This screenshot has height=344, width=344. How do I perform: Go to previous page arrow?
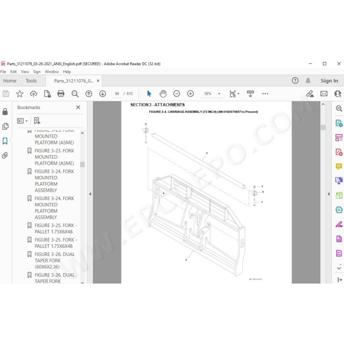click(89, 94)
